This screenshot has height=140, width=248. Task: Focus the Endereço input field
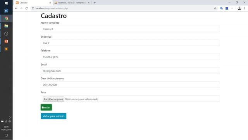point(130,43)
